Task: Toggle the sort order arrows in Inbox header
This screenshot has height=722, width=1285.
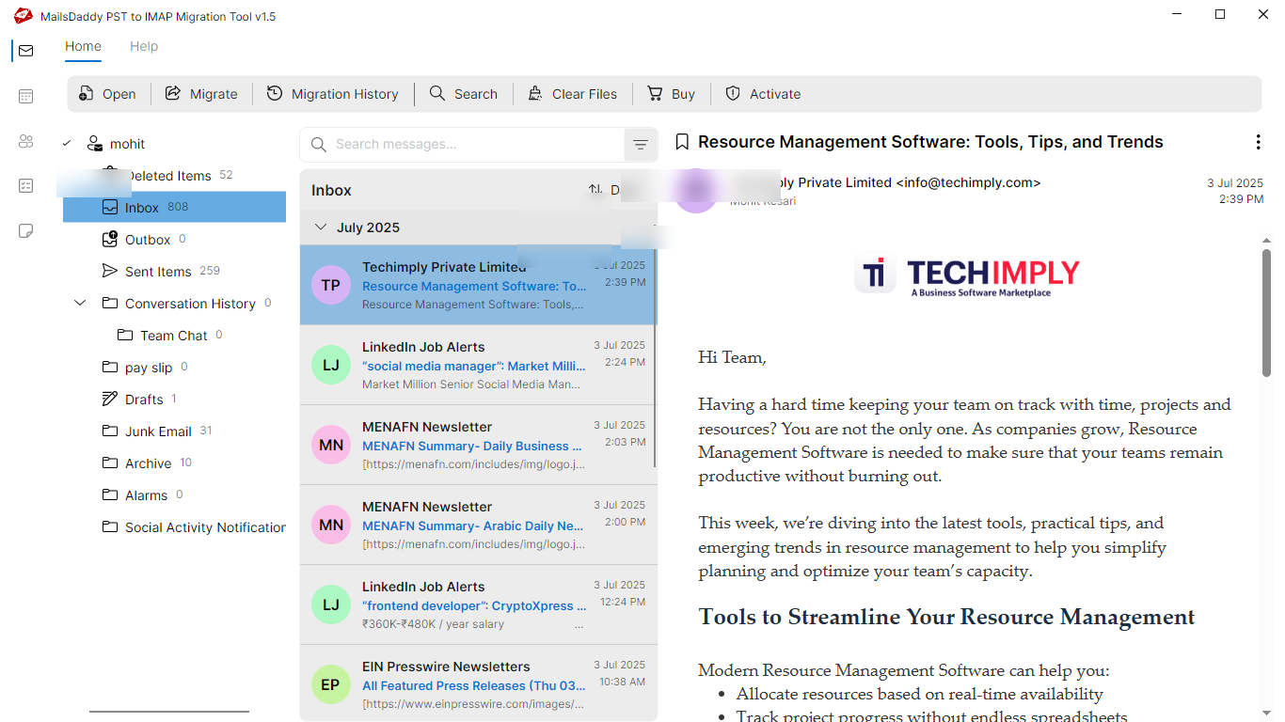Action: pos(595,190)
